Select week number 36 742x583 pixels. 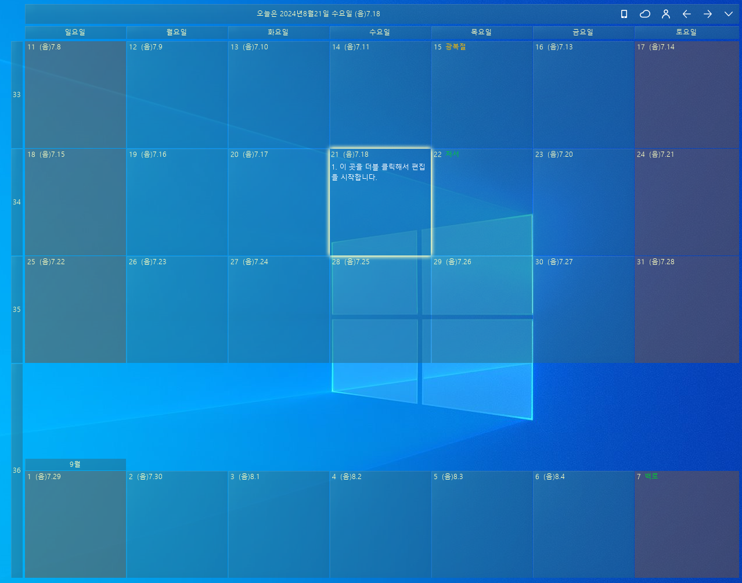[x=17, y=470]
